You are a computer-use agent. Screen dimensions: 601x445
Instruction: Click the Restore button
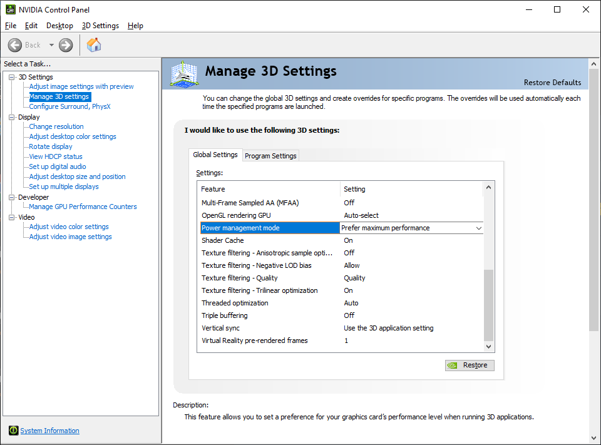point(470,366)
